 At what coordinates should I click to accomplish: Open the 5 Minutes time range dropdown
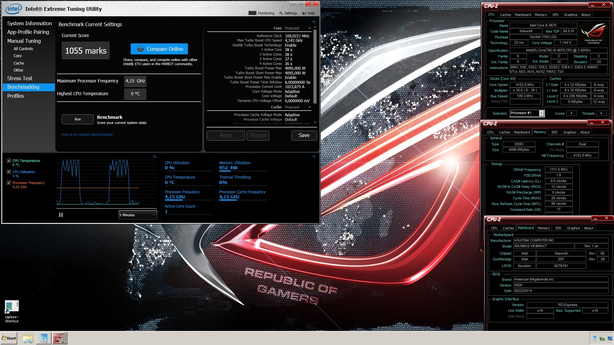[x=138, y=215]
